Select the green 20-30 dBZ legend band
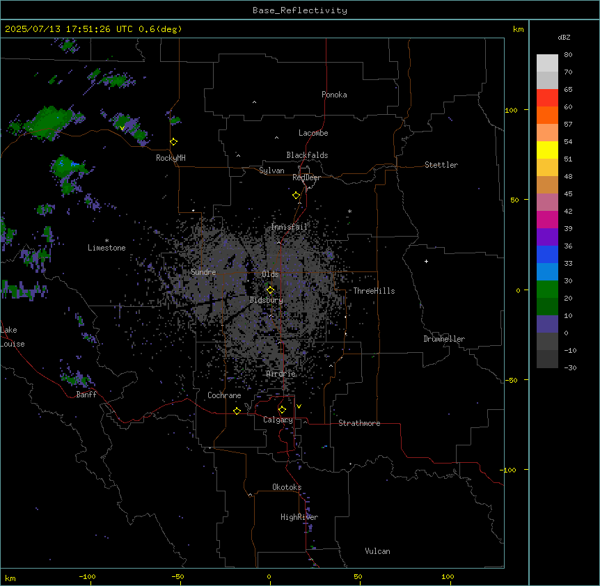The width and height of the screenshot is (600, 586). [x=547, y=290]
